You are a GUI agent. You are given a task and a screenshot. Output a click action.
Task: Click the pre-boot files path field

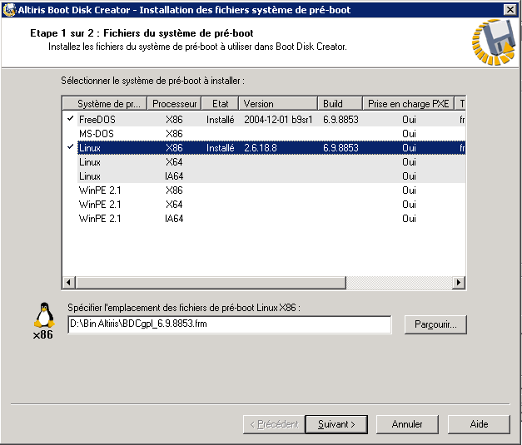point(229,324)
